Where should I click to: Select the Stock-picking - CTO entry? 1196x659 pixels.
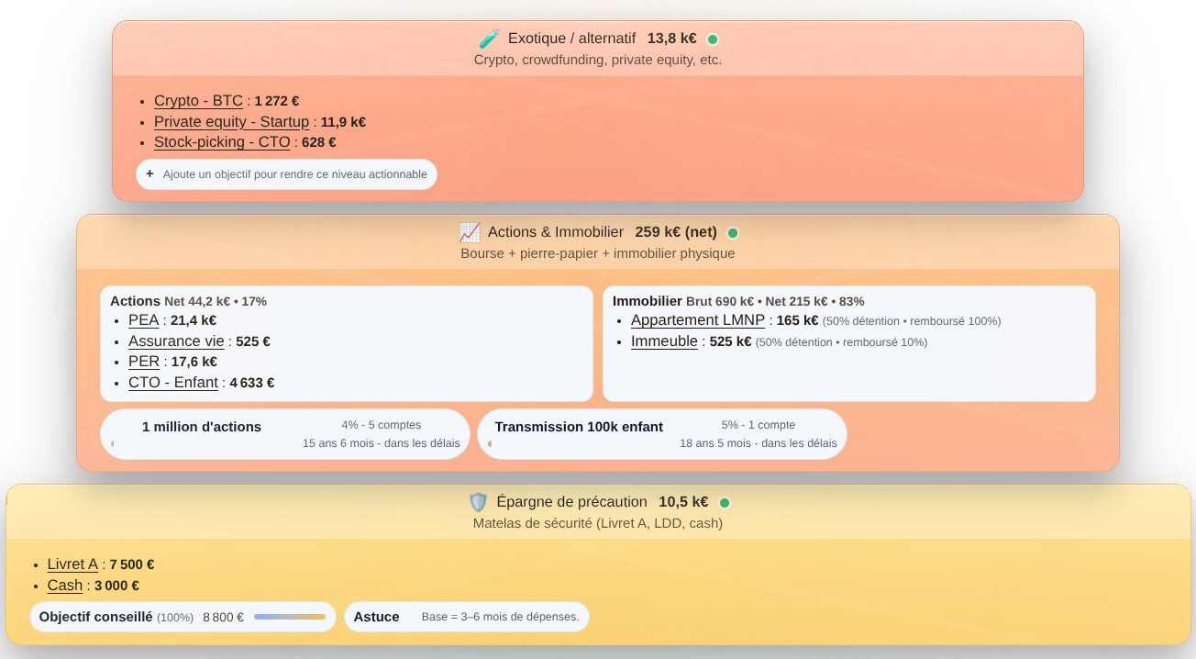pos(222,142)
